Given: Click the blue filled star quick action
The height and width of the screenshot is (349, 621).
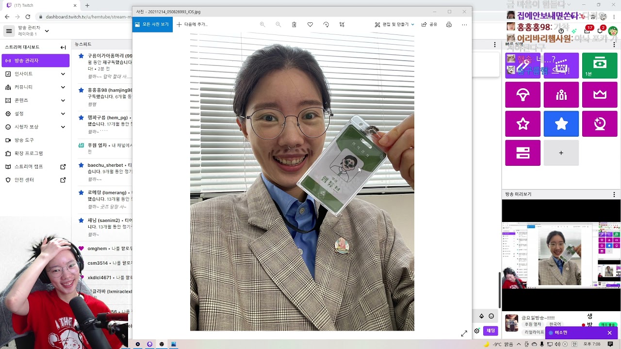Looking at the screenshot, I should coord(561,124).
